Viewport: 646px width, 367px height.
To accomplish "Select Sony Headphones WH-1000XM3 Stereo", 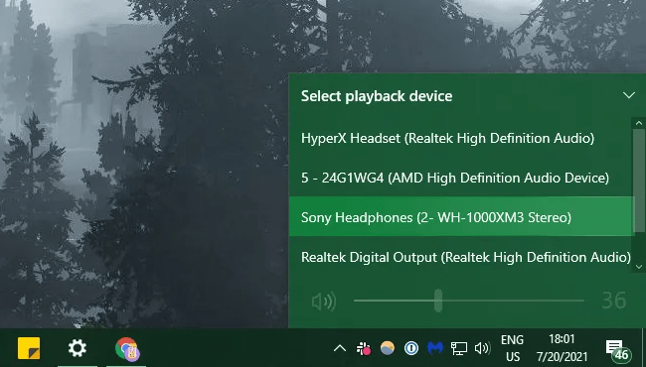I will coord(461,217).
